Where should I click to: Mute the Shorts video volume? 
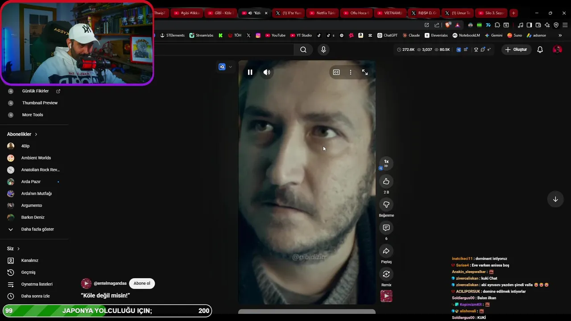click(267, 72)
